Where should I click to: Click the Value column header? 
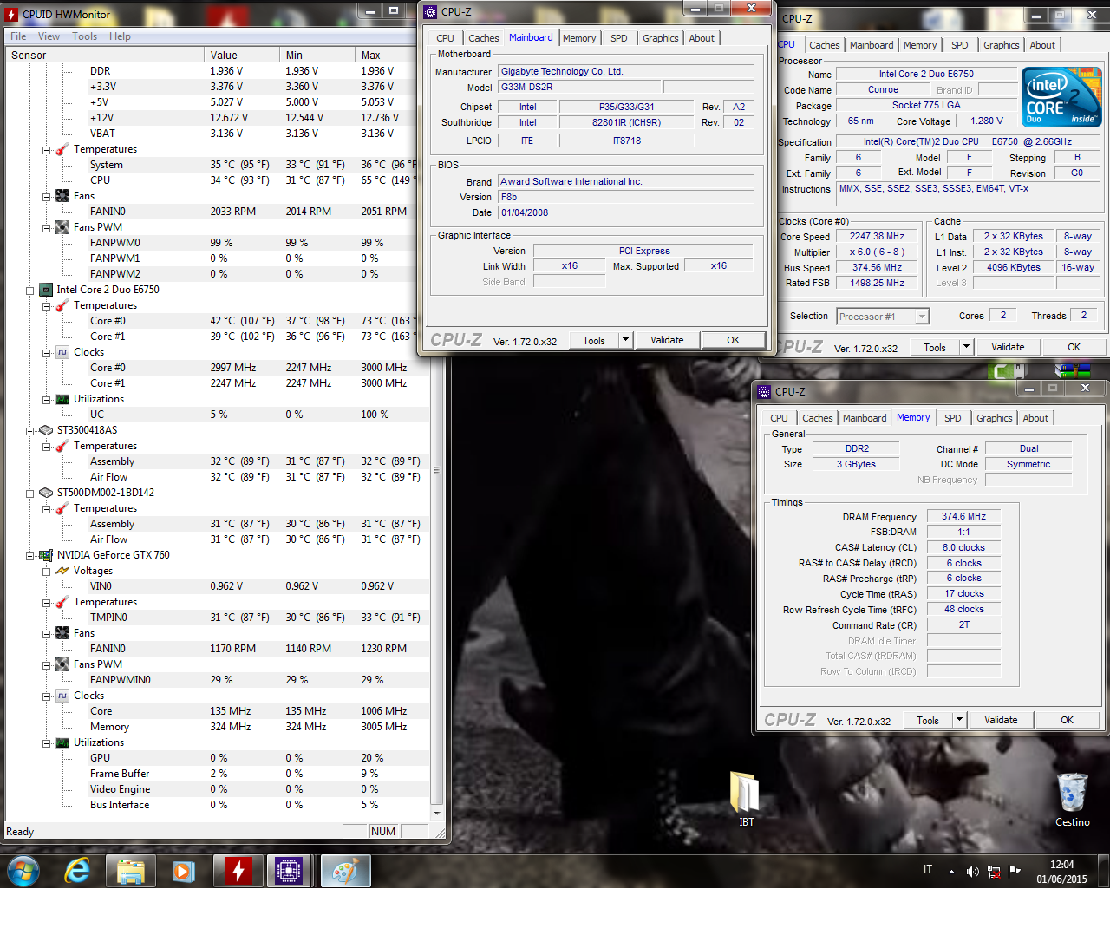click(241, 55)
